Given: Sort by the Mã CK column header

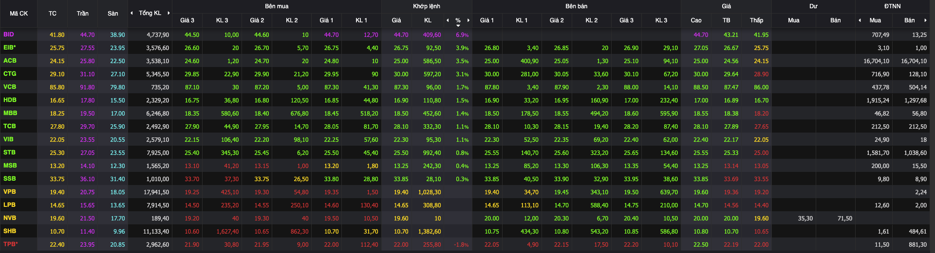Looking at the screenshot, I should coord(19,14).
